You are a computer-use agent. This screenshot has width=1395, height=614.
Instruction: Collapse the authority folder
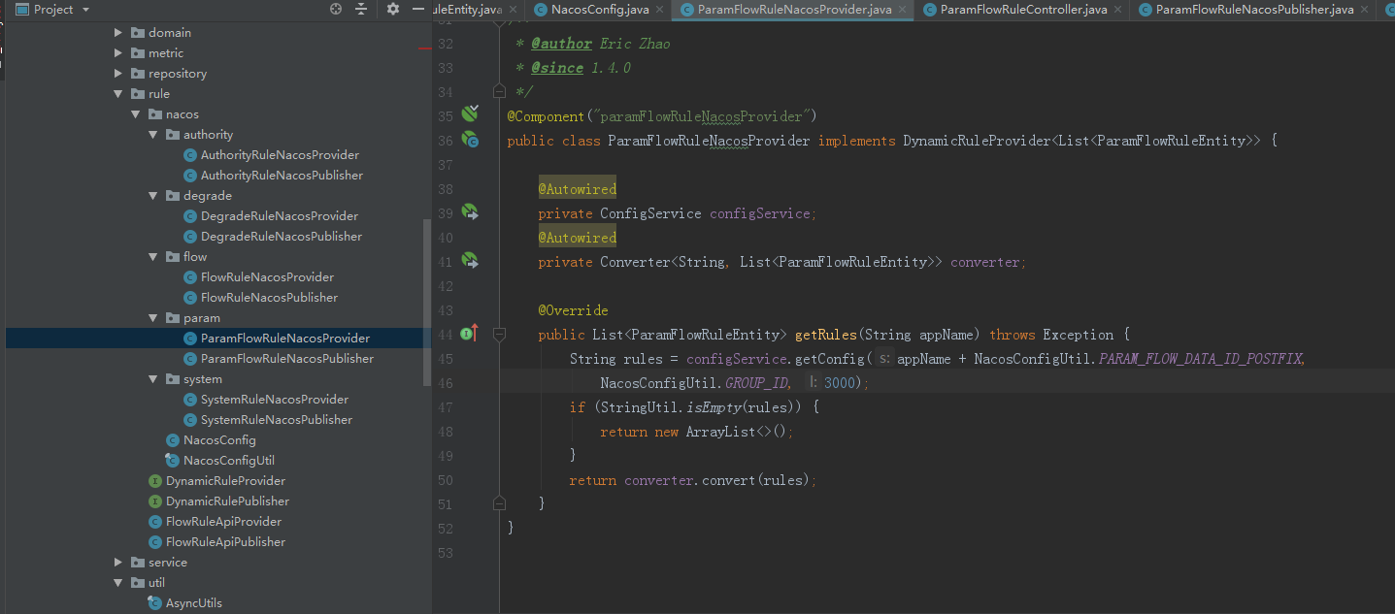(x=153, y=135)
